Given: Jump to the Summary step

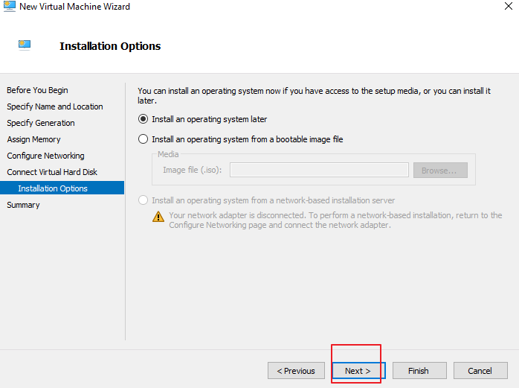Looking at the screenshot, I should tap(23, 205).
